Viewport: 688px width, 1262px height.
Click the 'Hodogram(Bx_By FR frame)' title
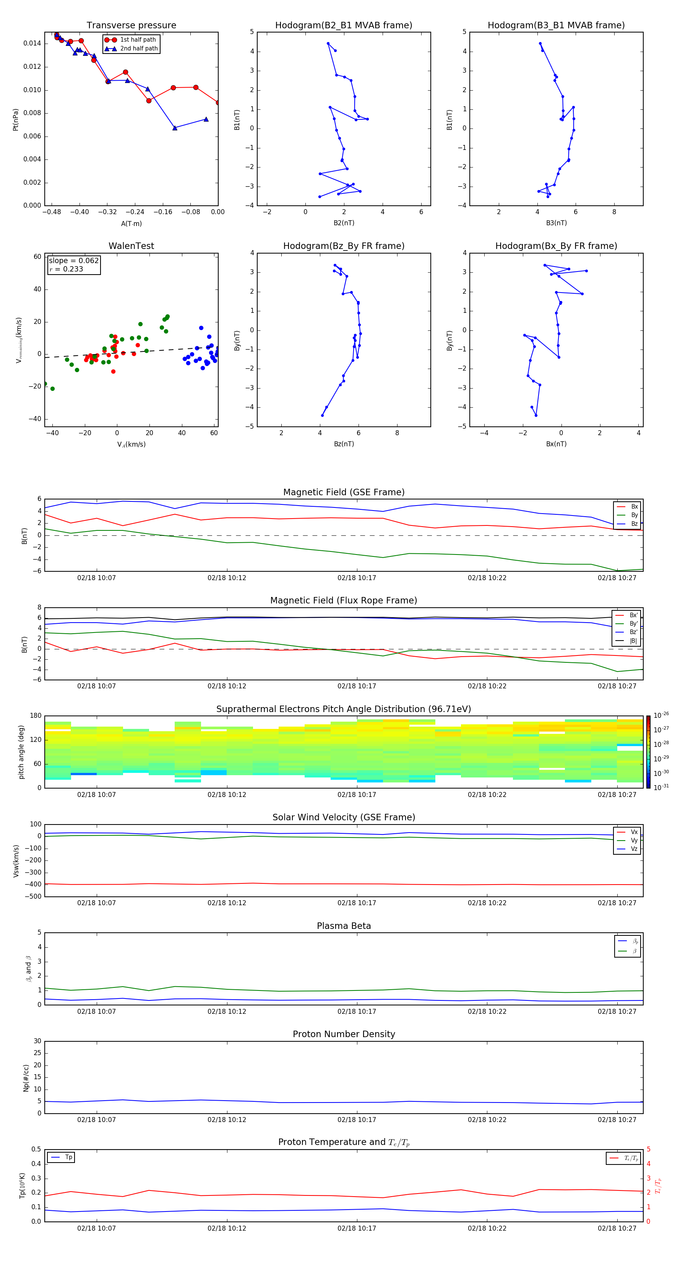pyautogui.click(x=556, y=246)
